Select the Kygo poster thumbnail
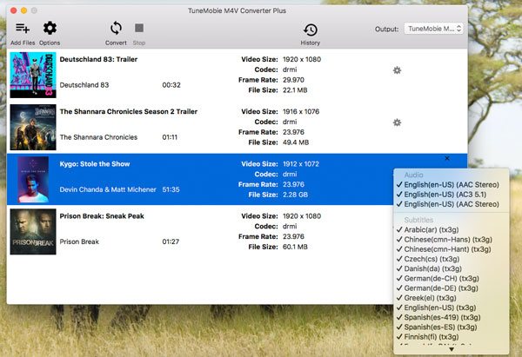This screenshot has height=357, width=522. pyautogui.click(x=33, y=180)
